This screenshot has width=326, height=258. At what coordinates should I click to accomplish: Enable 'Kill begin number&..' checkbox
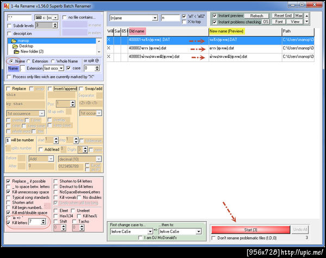(8, 207)
